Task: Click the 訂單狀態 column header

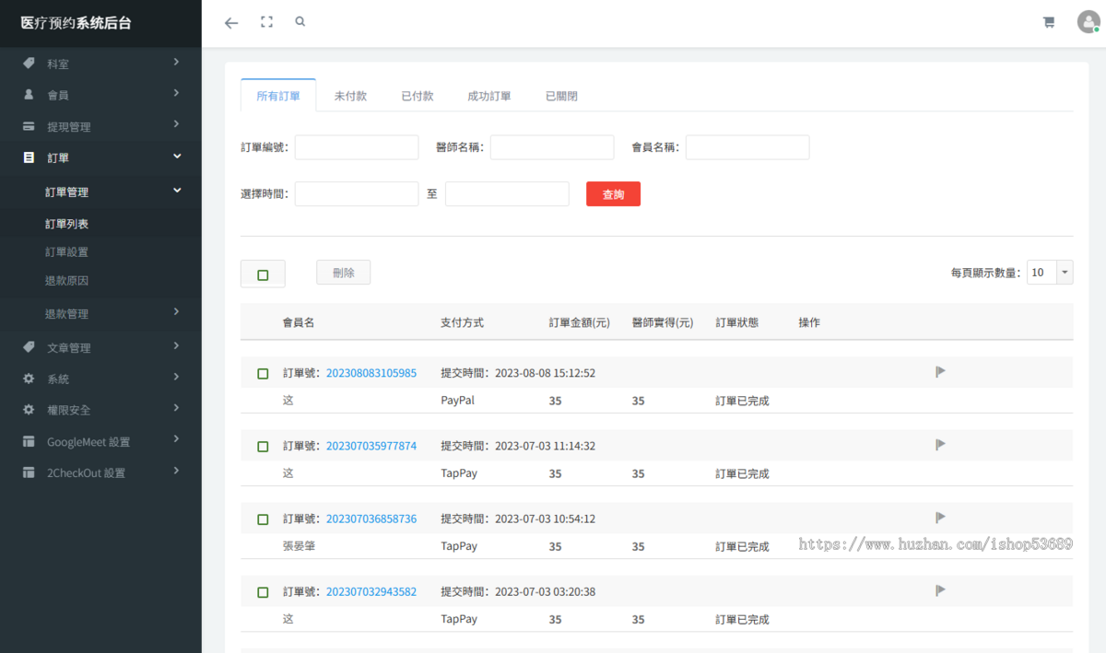Action: (x=737, y=322)
